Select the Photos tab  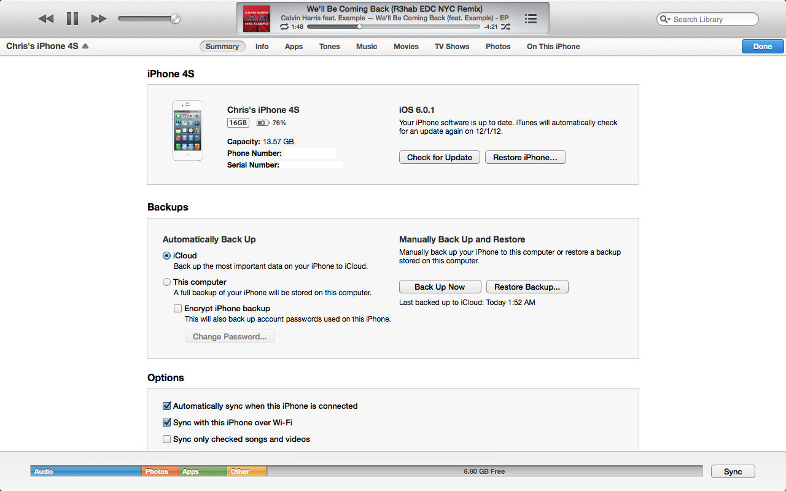498,46
